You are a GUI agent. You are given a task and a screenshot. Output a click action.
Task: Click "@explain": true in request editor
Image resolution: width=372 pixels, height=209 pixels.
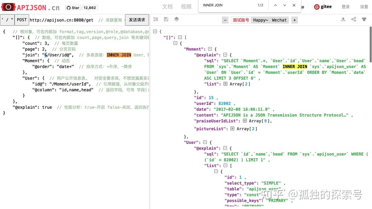point(32,107)
